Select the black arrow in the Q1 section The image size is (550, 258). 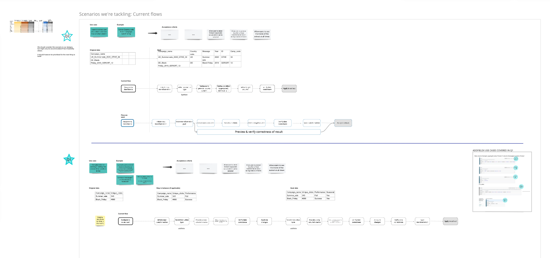(x=167, y=167)
